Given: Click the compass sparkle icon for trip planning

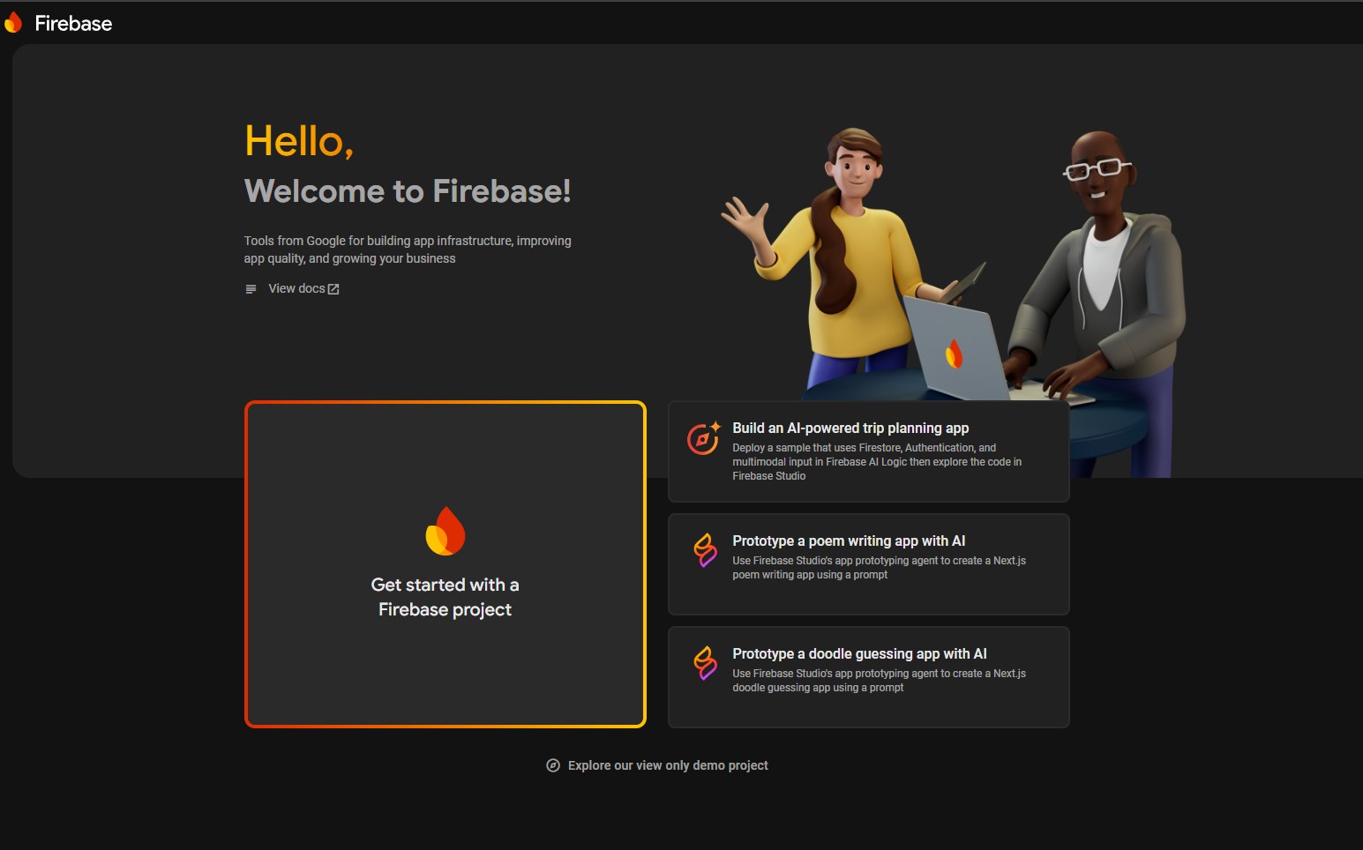Looking at the screenshot, I should click(703, 438).
